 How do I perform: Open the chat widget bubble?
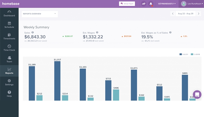[x=197, y=95]
